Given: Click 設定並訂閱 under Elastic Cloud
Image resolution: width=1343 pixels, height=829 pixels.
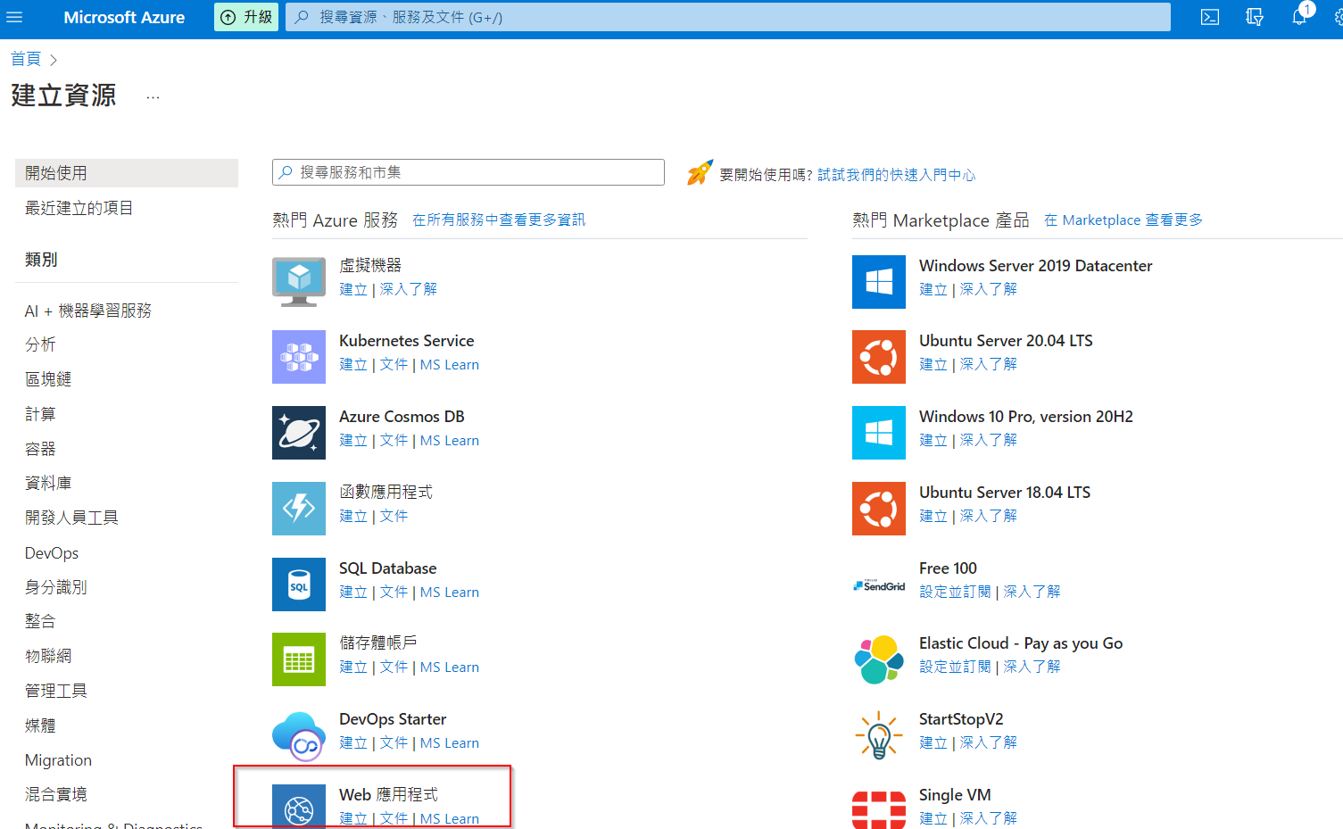Looking at the screenshot, I should tap(955, 667).
